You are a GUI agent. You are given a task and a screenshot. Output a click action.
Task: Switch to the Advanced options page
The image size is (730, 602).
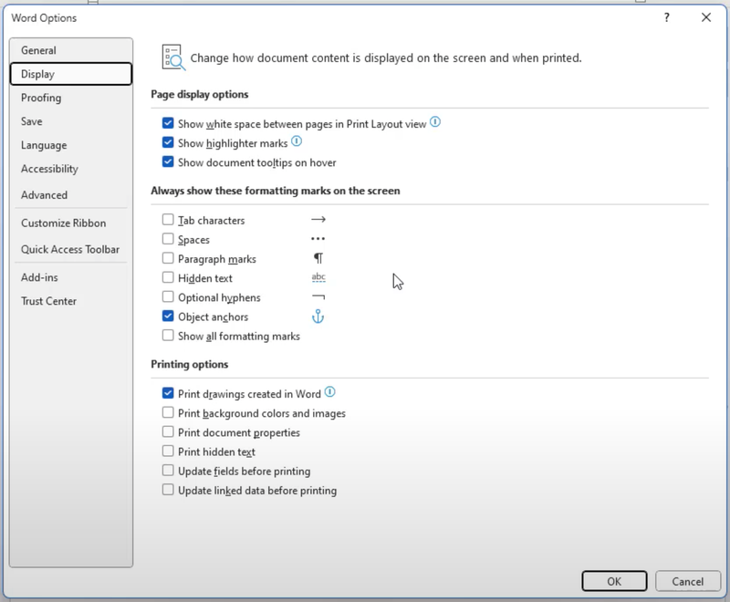44,194
